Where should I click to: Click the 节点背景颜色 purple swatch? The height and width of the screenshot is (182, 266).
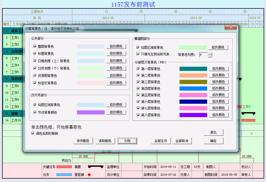[x=91, y=112]
